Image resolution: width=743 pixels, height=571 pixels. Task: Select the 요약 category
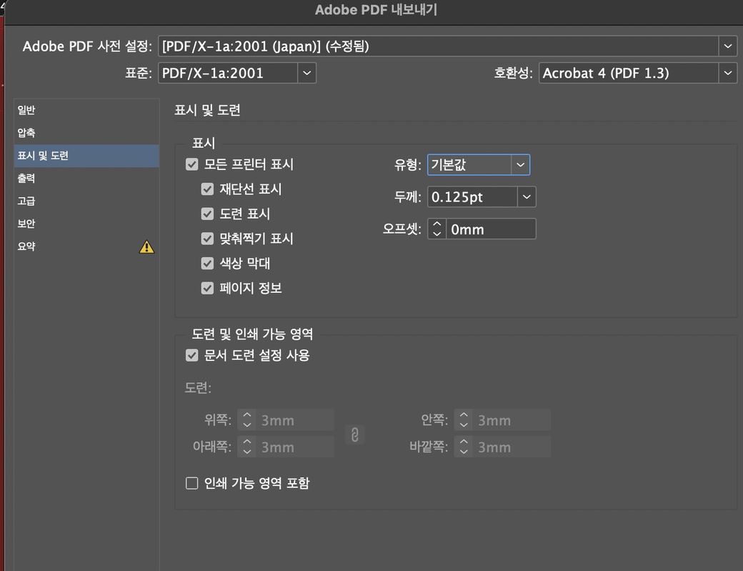pos(86,247)
